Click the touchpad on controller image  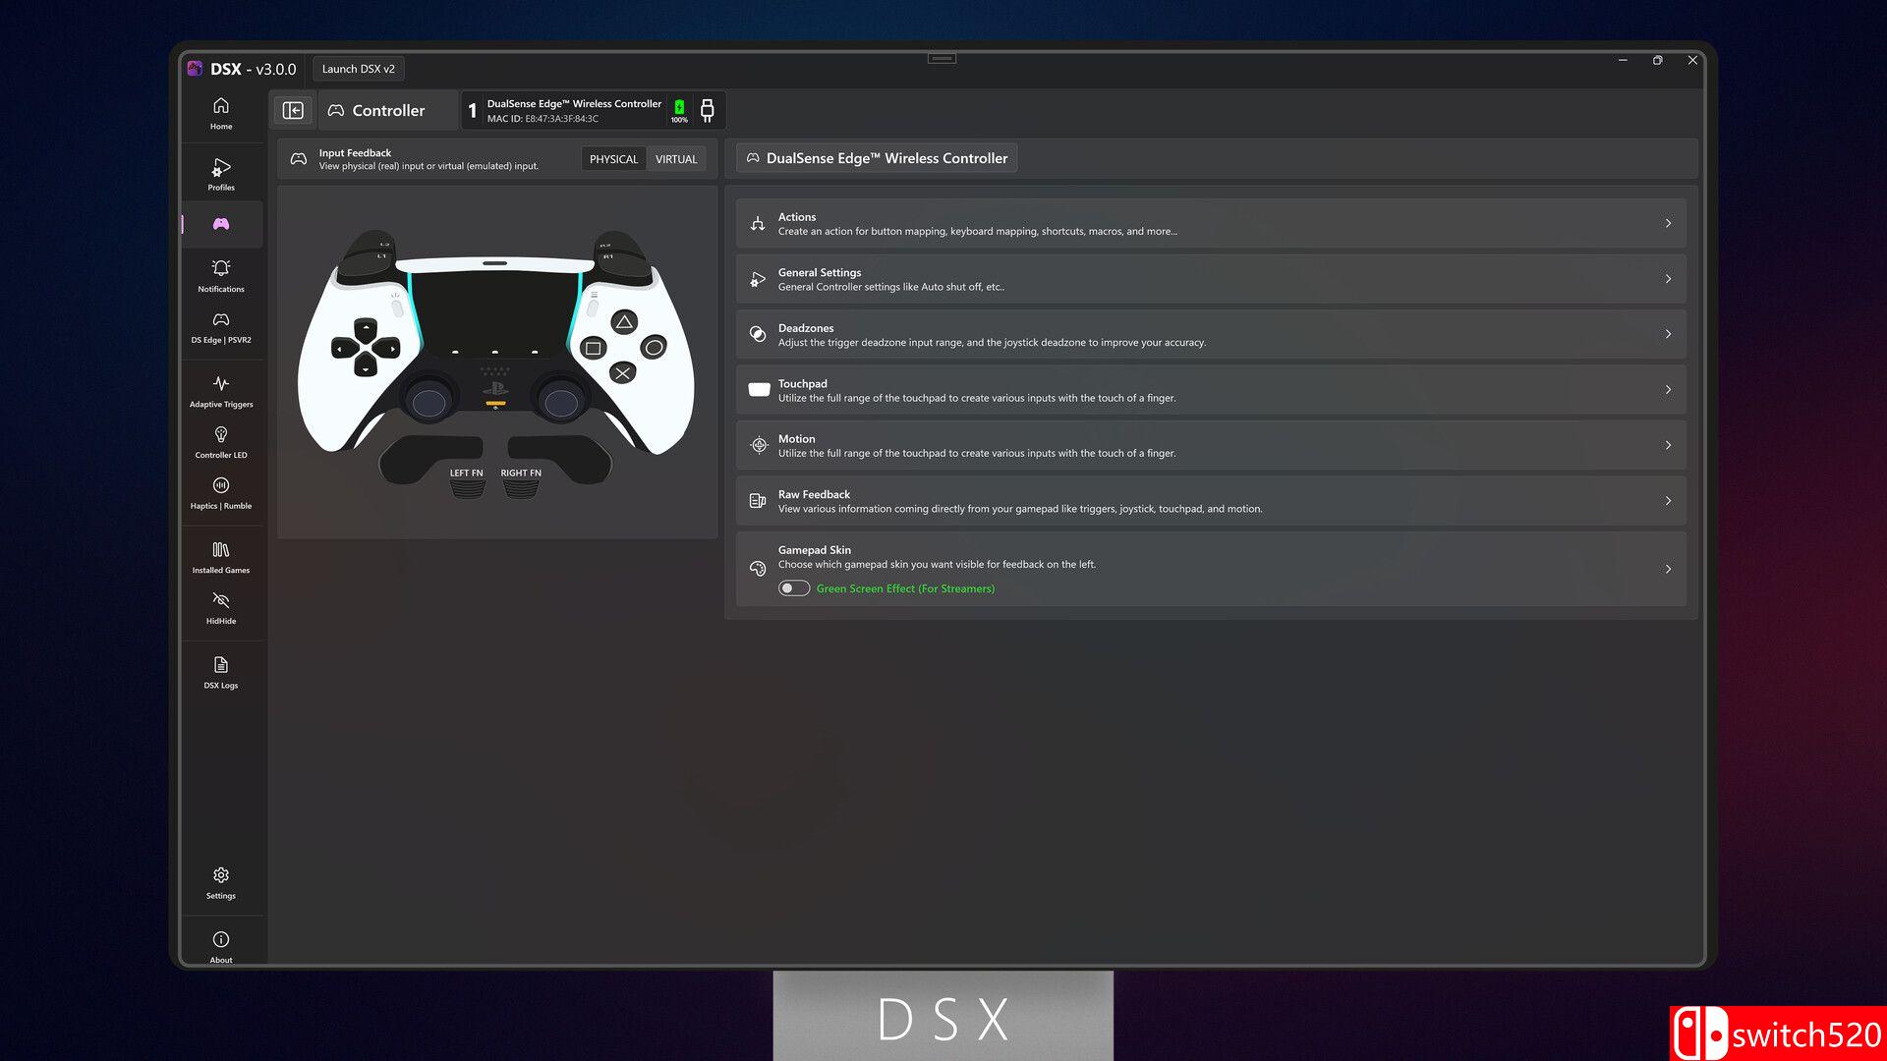(495, 314)
